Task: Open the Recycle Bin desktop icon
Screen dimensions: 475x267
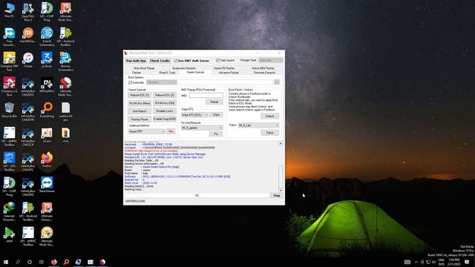Action: click(9, 111)
